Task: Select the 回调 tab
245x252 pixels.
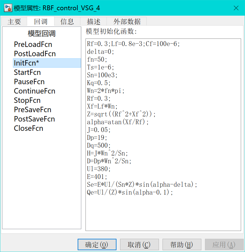Action: click(x=40, y=21)
